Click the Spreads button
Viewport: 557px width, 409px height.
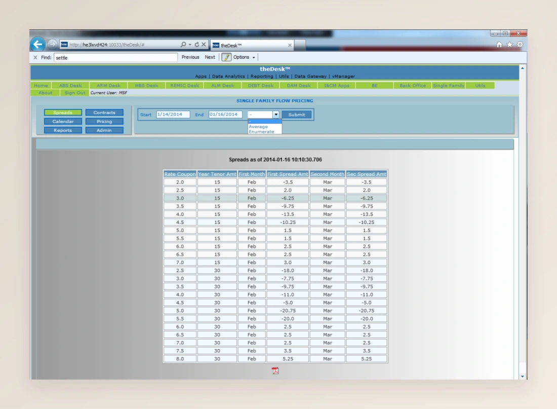[63, 113]
